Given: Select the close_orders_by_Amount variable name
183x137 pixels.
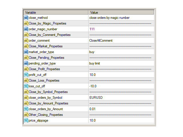Looking at the screenshot, I should [x=46, y=109].
